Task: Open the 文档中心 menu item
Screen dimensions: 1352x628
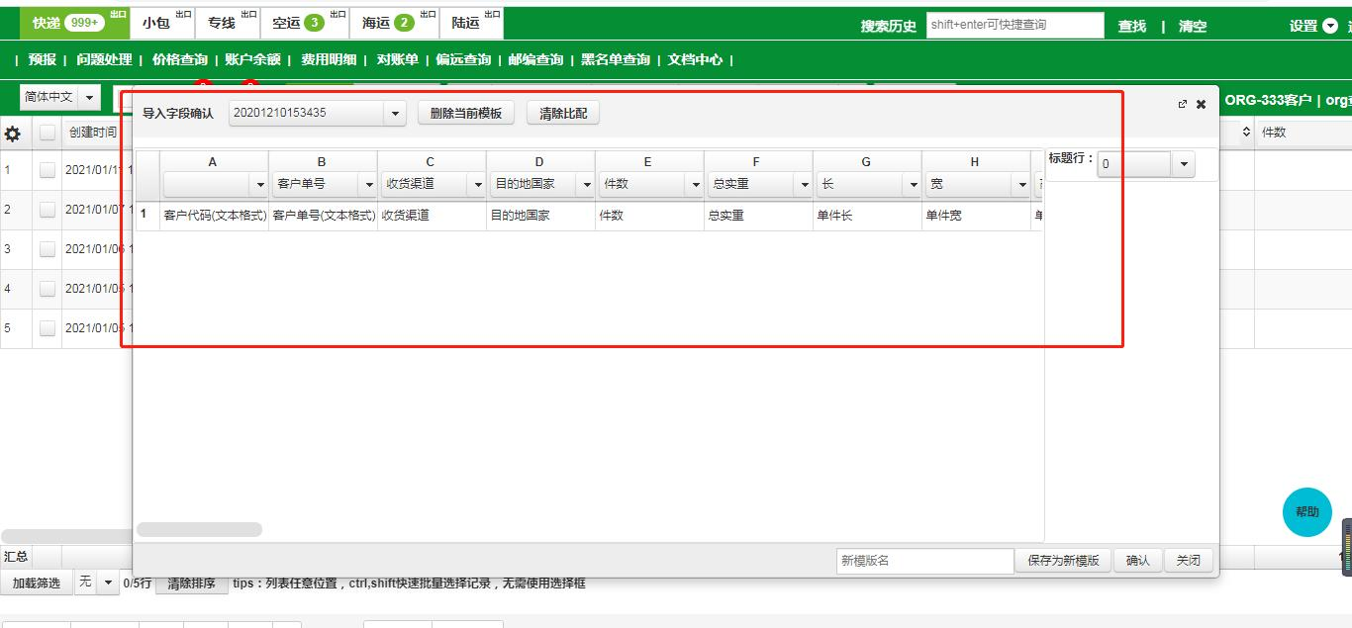Action: 695,60
